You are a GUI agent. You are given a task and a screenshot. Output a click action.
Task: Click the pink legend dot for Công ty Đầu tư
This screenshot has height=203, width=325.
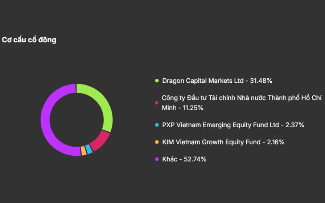tap(157, 103)
